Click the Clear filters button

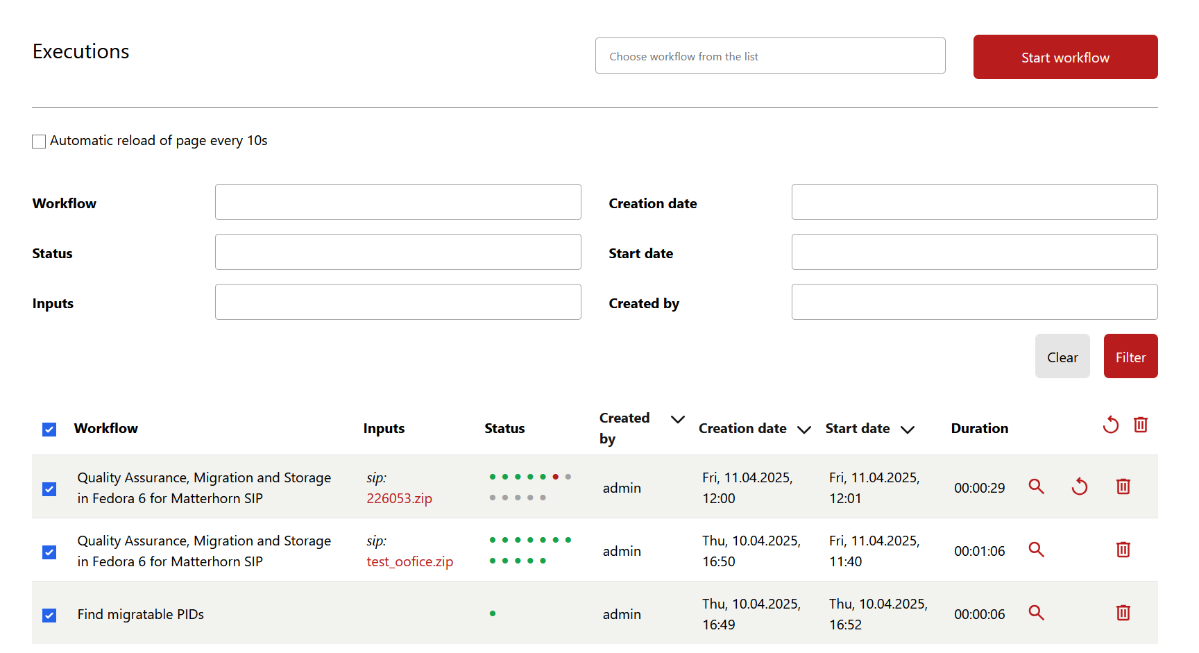(1062, 356)
